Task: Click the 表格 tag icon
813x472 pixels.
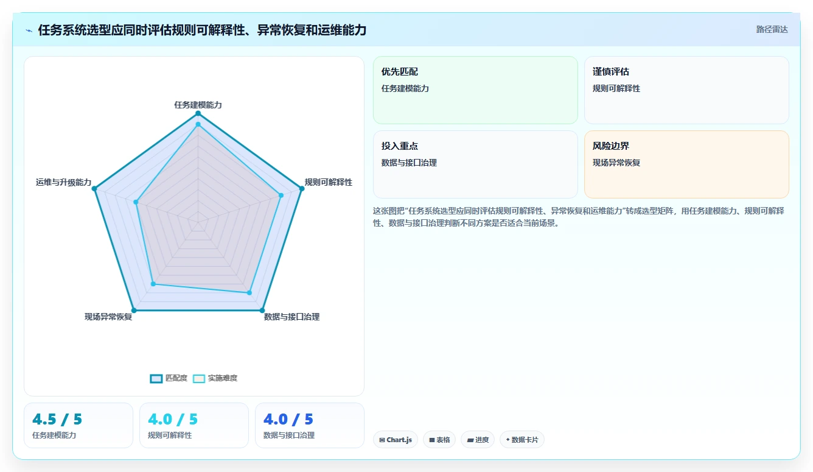Action: coord(432,440)
